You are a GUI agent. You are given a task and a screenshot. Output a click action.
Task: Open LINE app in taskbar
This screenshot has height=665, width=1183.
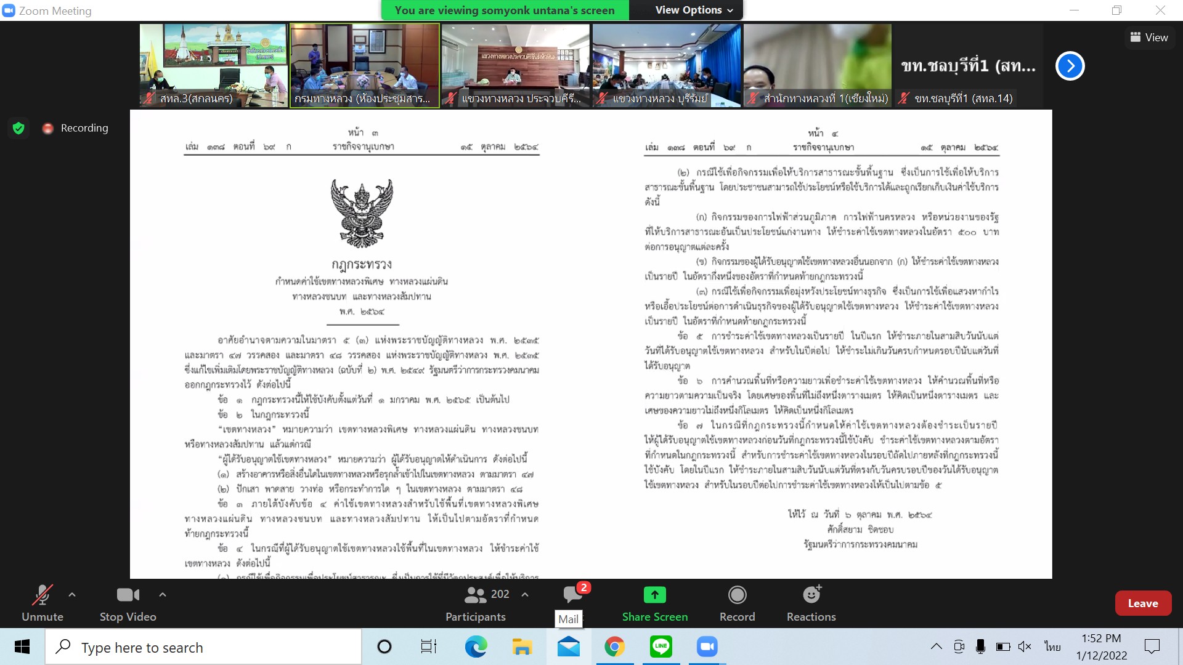(661, 647)
